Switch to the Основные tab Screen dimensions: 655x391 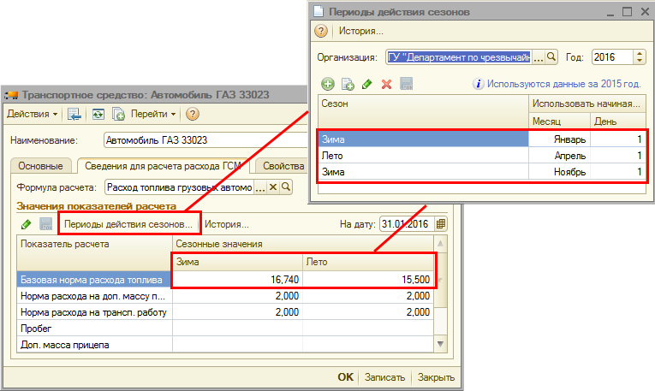[x=40, y=166]
